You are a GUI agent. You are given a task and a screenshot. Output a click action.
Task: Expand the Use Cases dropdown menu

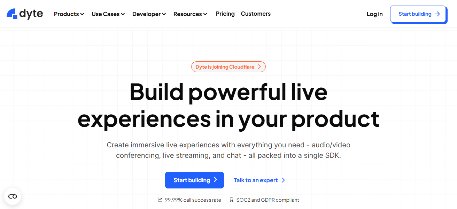click(108, 14)
